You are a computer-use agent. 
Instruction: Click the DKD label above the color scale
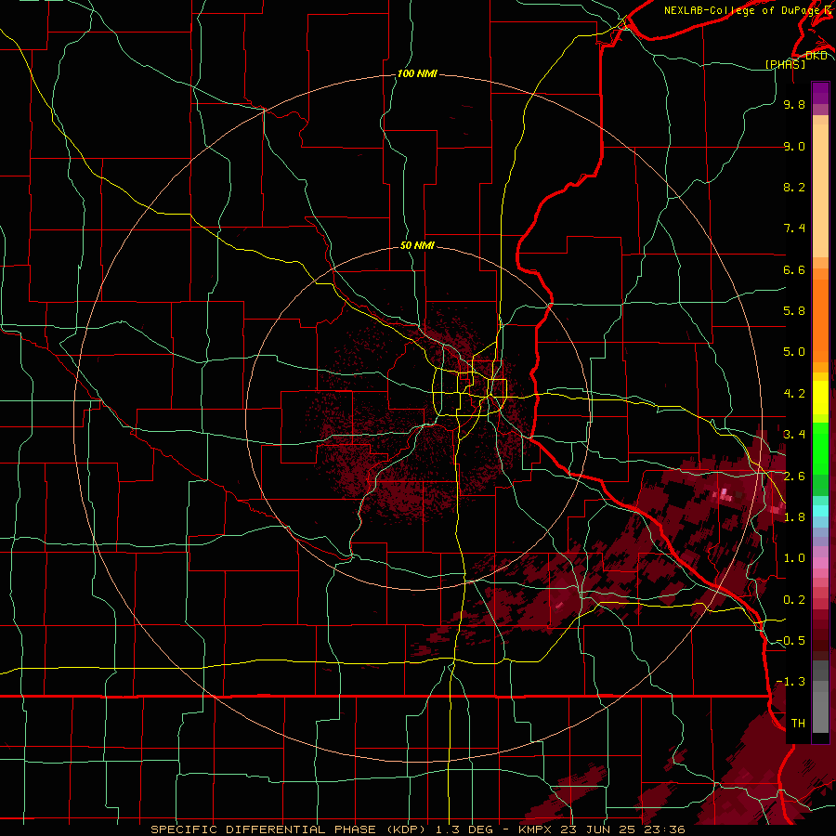tap(816, 56)
